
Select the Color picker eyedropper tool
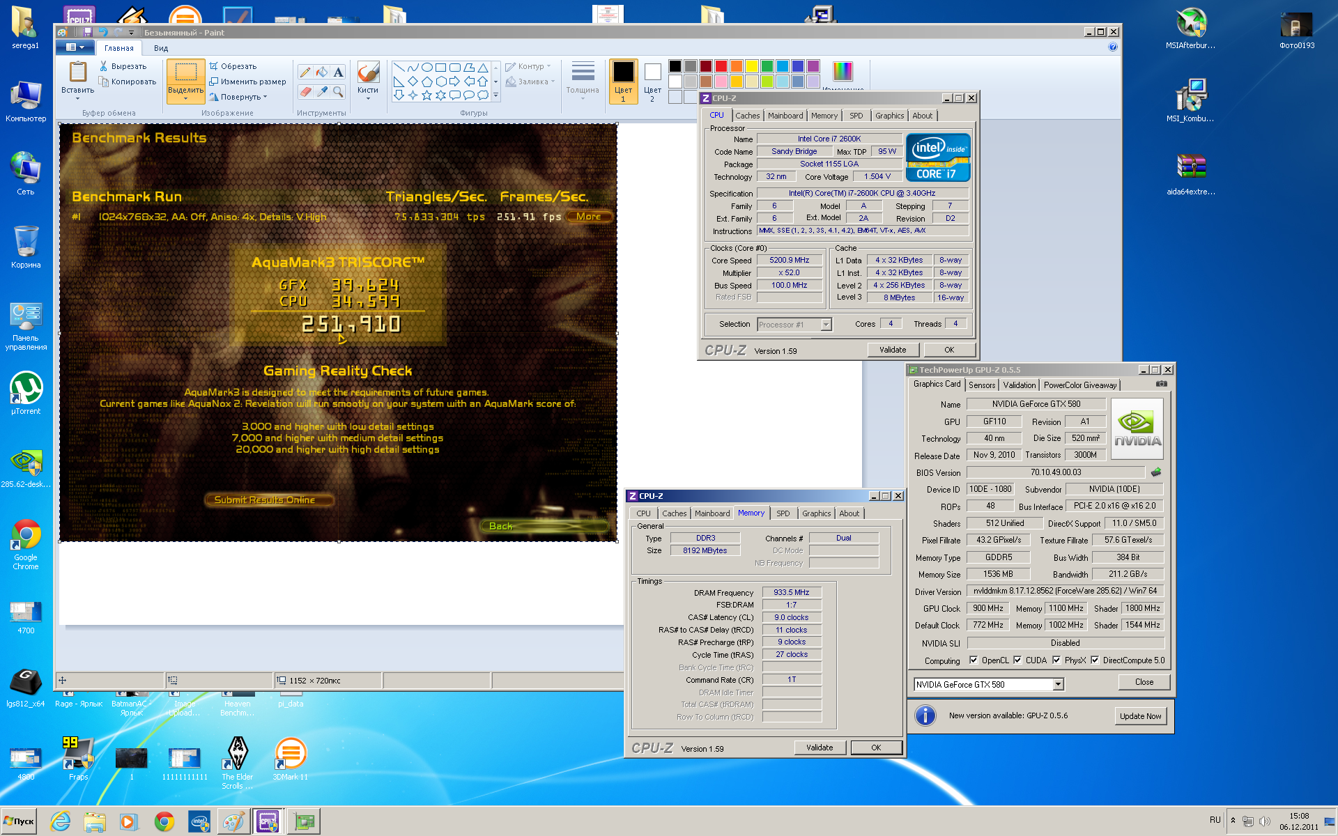pyautogui.click(x=321, y=91)
